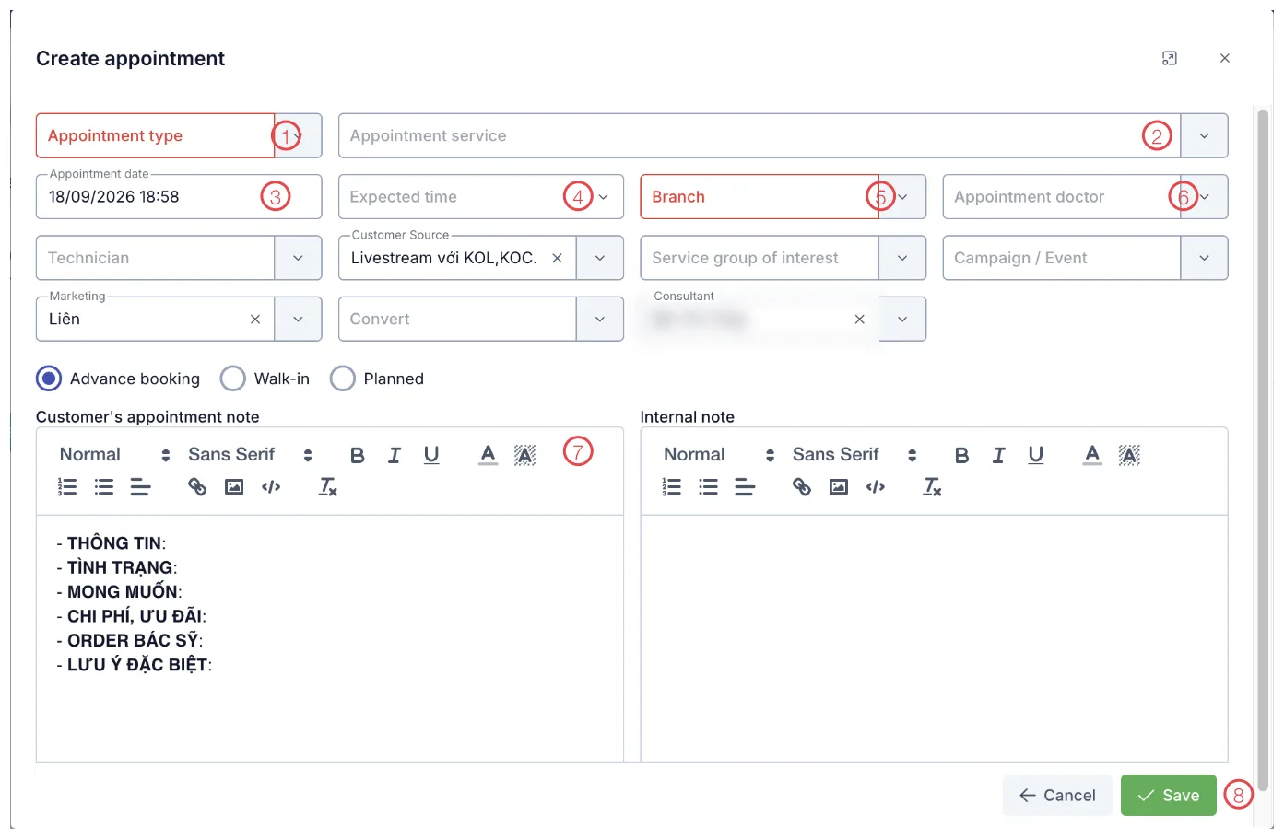Insert link in customer's appointment note
The image size is (1284, 839).
[197, 487]
